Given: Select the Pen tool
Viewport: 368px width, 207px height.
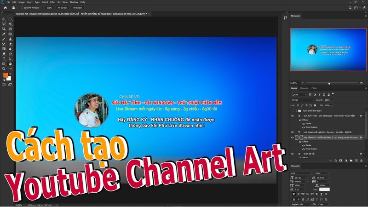Looking at the screenshot, I should (10, 54).
